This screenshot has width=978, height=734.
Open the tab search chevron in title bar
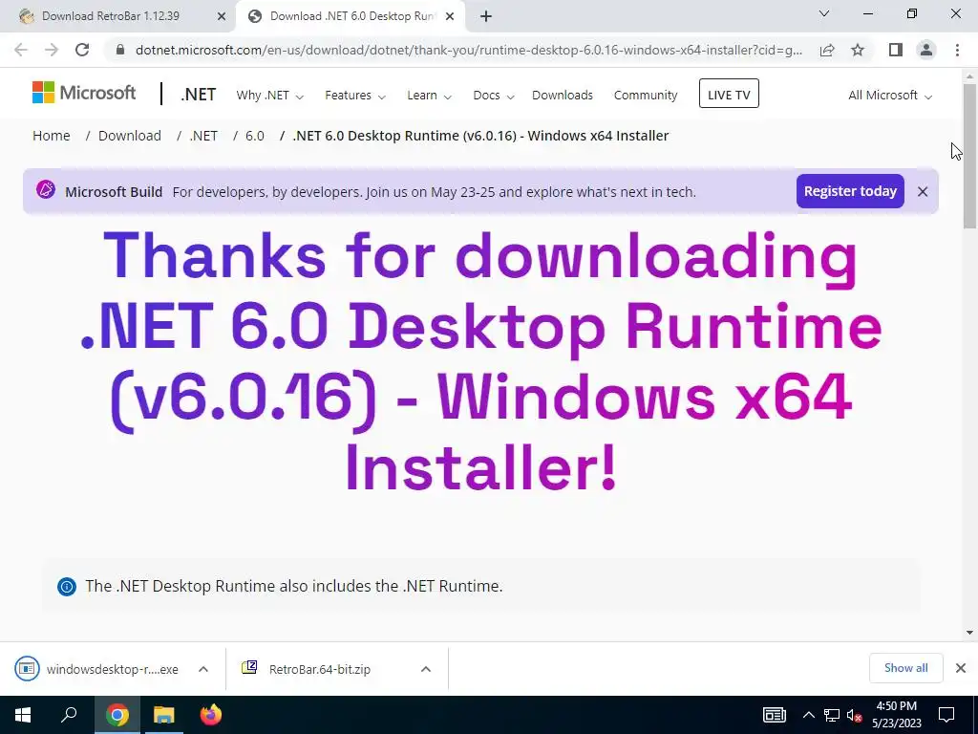pos(824,13)
